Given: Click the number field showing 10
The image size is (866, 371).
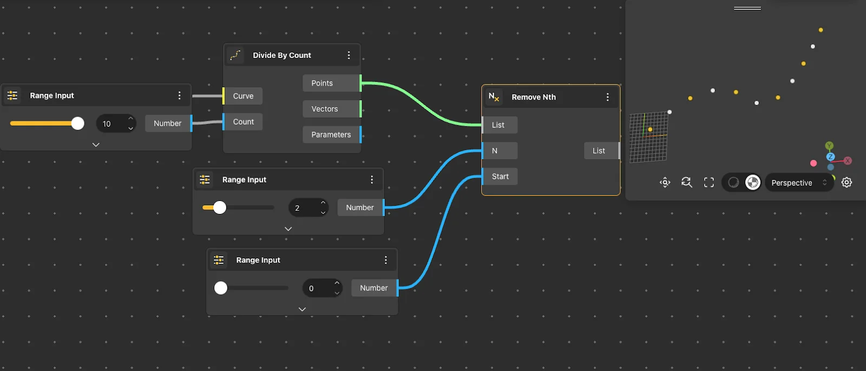Looking at the screenshot, I should point(111,123).
